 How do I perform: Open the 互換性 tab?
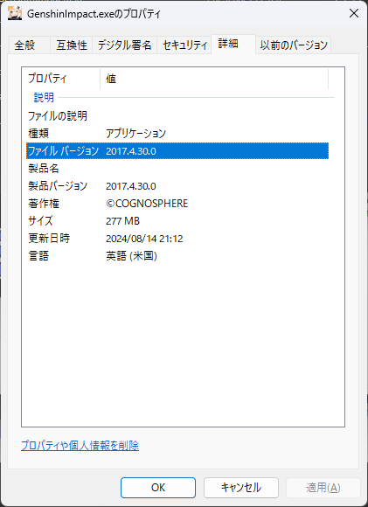tap(72, 45)
